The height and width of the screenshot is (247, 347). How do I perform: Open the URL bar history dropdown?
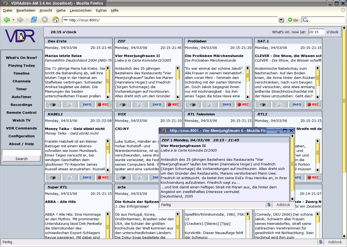pyautogui.click(x=281, y=20)
